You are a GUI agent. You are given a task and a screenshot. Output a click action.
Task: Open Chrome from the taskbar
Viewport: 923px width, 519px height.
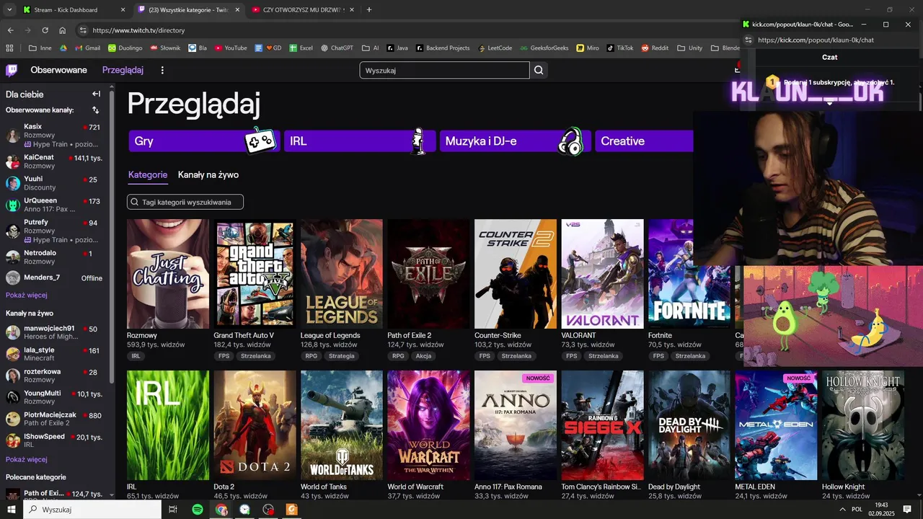pos(221,510)
